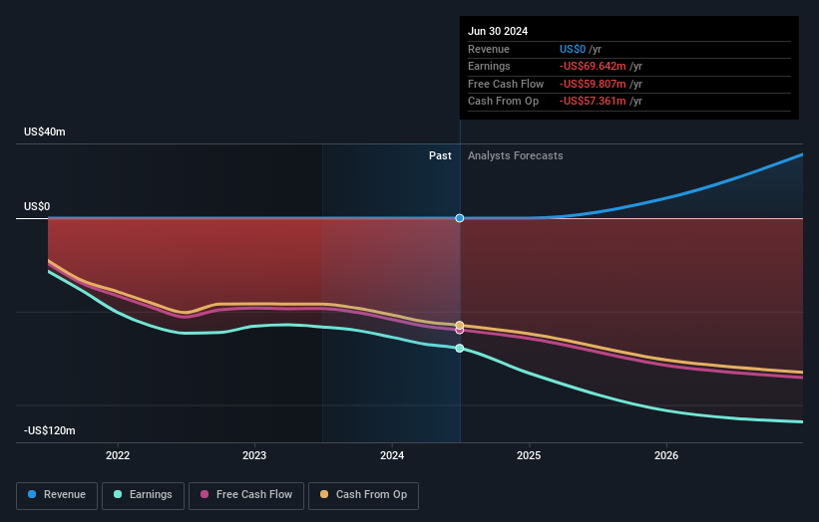Viewport: 819px width, 522px height.
Task: Click the US$0 y-axis label
Action: tap(37, 206)
